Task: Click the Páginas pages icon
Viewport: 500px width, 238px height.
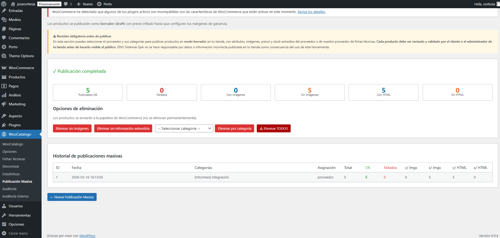Action: pyautogui.click(x=4, y=29)
